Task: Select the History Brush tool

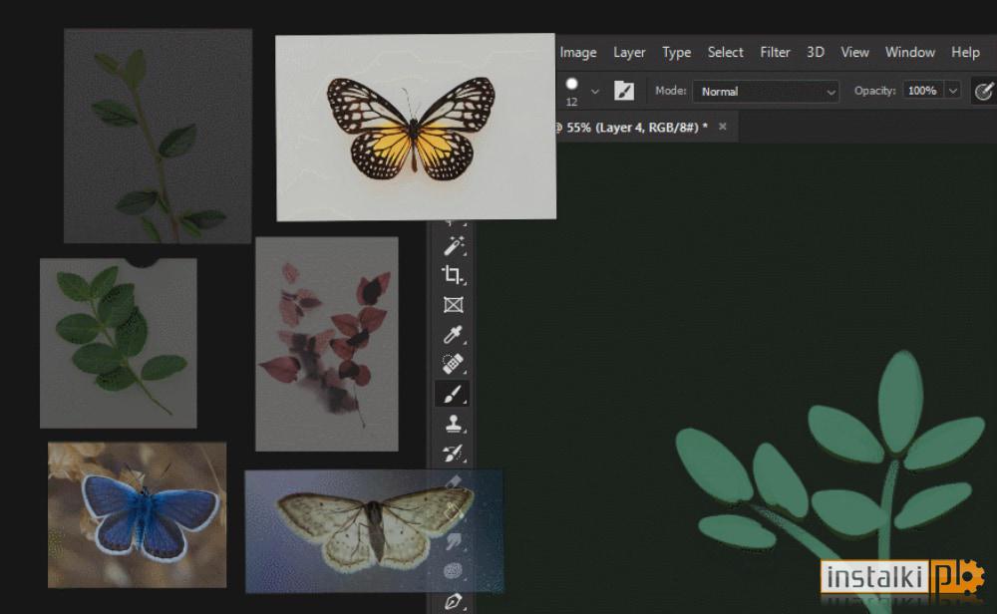Action: (453, 454)
